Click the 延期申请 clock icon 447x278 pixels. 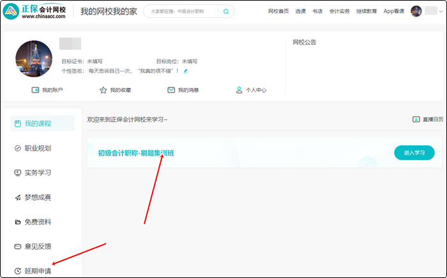(x=18, y=271)
